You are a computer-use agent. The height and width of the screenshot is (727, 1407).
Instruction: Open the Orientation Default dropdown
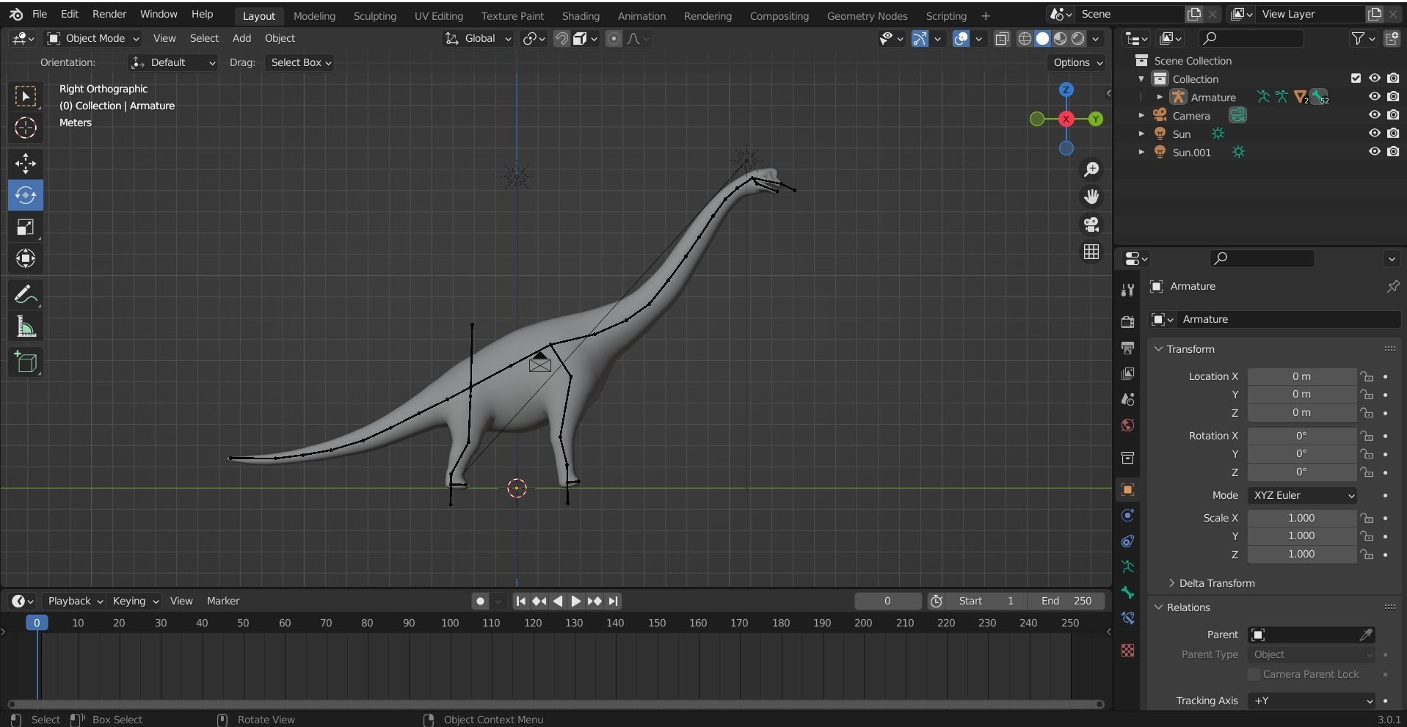point(173,62)
